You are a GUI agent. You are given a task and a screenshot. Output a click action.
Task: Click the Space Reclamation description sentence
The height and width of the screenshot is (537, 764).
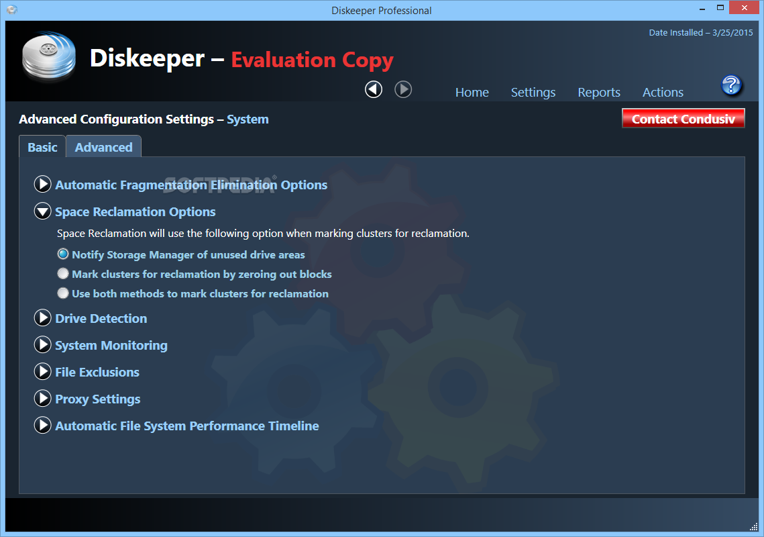[x=263, y=233]
